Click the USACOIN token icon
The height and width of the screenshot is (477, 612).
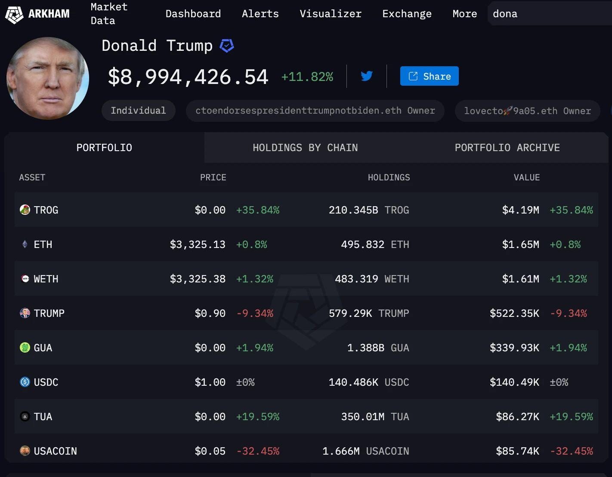(25, 451)
